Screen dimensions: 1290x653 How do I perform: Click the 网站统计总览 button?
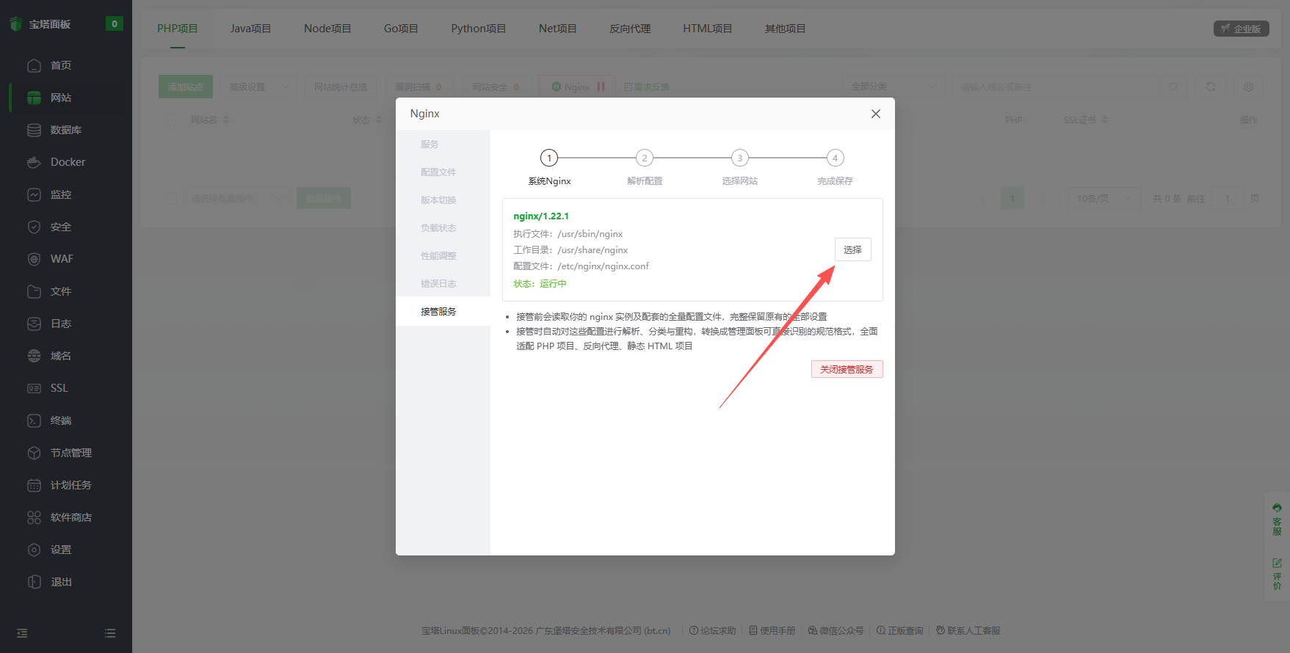(x=341, y=87)
